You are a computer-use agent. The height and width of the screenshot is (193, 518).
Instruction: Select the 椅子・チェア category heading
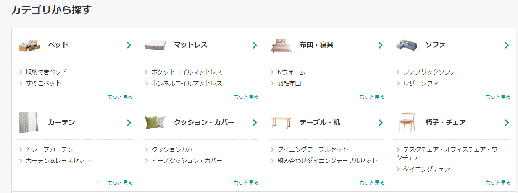point(445,122)
